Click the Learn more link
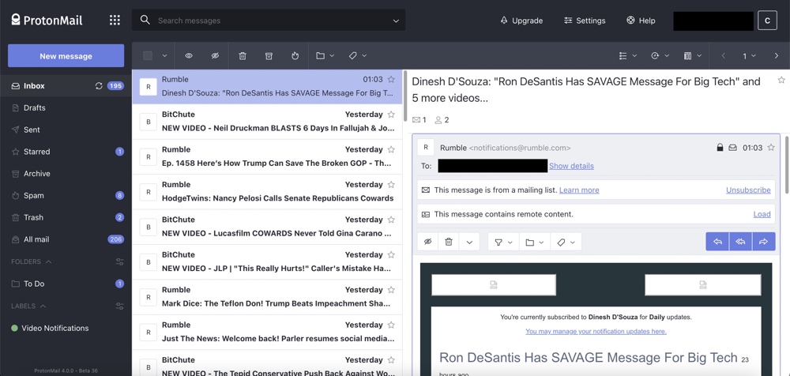 579,190
